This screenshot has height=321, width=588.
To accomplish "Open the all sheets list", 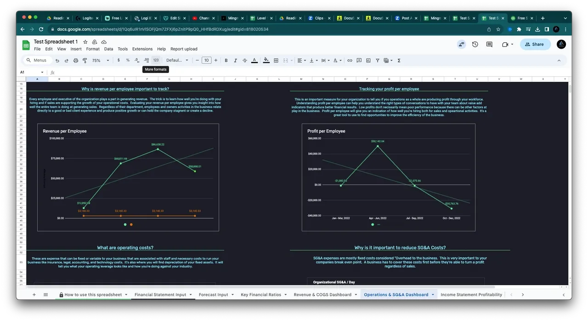I will (45, 295).
